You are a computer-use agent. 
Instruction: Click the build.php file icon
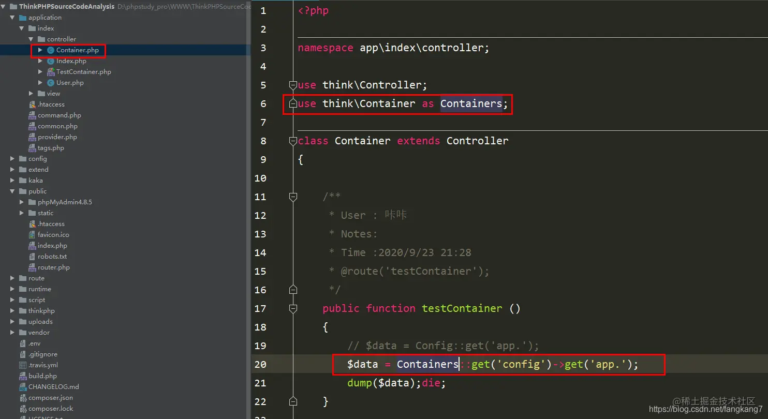pyautogui.click(x=23, y=376)
